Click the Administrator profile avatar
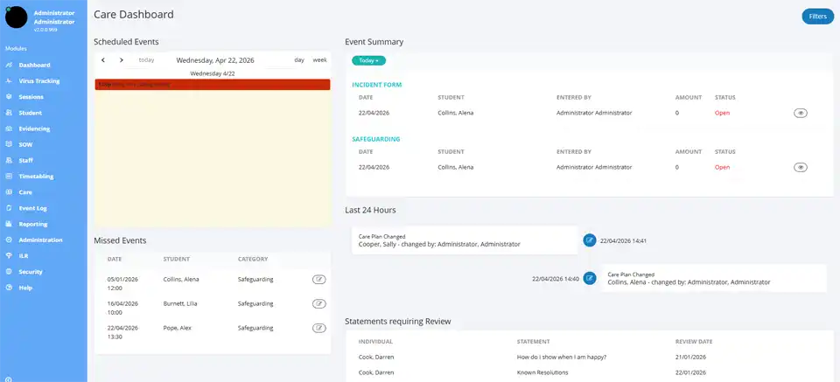Screen dimensions: 840x382 [16, 17]
